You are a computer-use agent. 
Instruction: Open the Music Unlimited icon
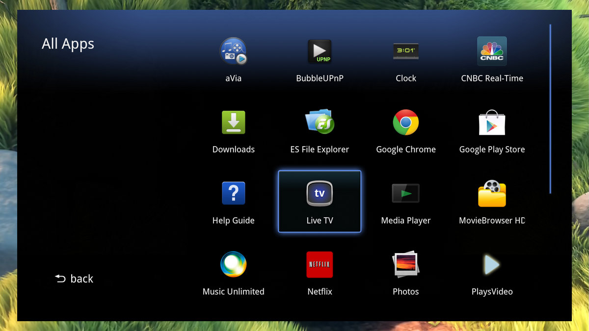(x=233, y=264)
